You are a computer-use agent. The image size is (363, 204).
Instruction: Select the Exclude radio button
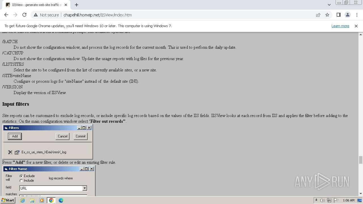(21, 176)
